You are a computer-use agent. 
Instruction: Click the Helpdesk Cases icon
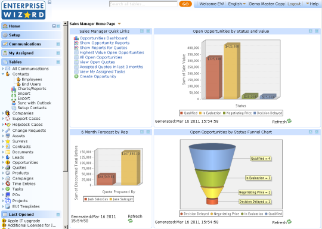(x=8, y=125)
